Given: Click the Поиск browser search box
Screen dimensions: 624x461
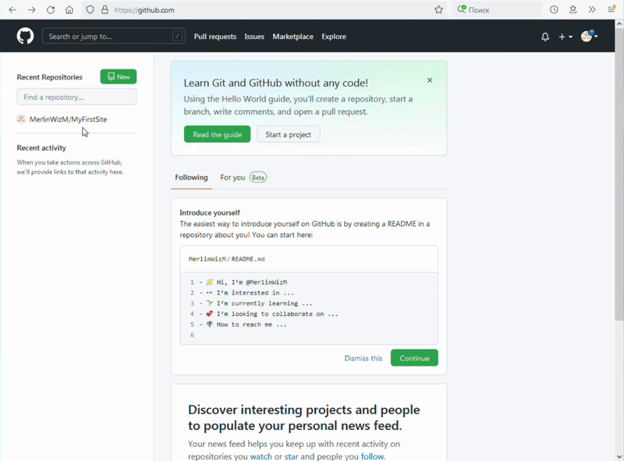Looking at the screenshot, I should (x=497, y=10).
